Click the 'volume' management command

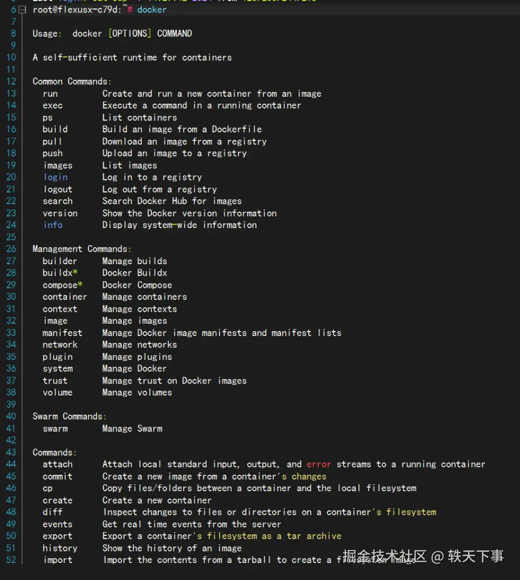pyautogui.click(x=58, y=393)
